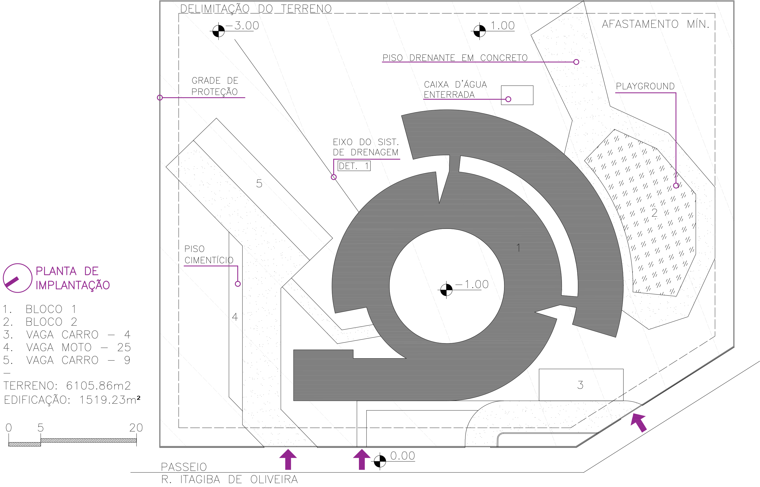The width and height of the screenshot is (760, 487).
Task: Click the TERRENO: 6105.86m2 text
Action: [67, 385]
